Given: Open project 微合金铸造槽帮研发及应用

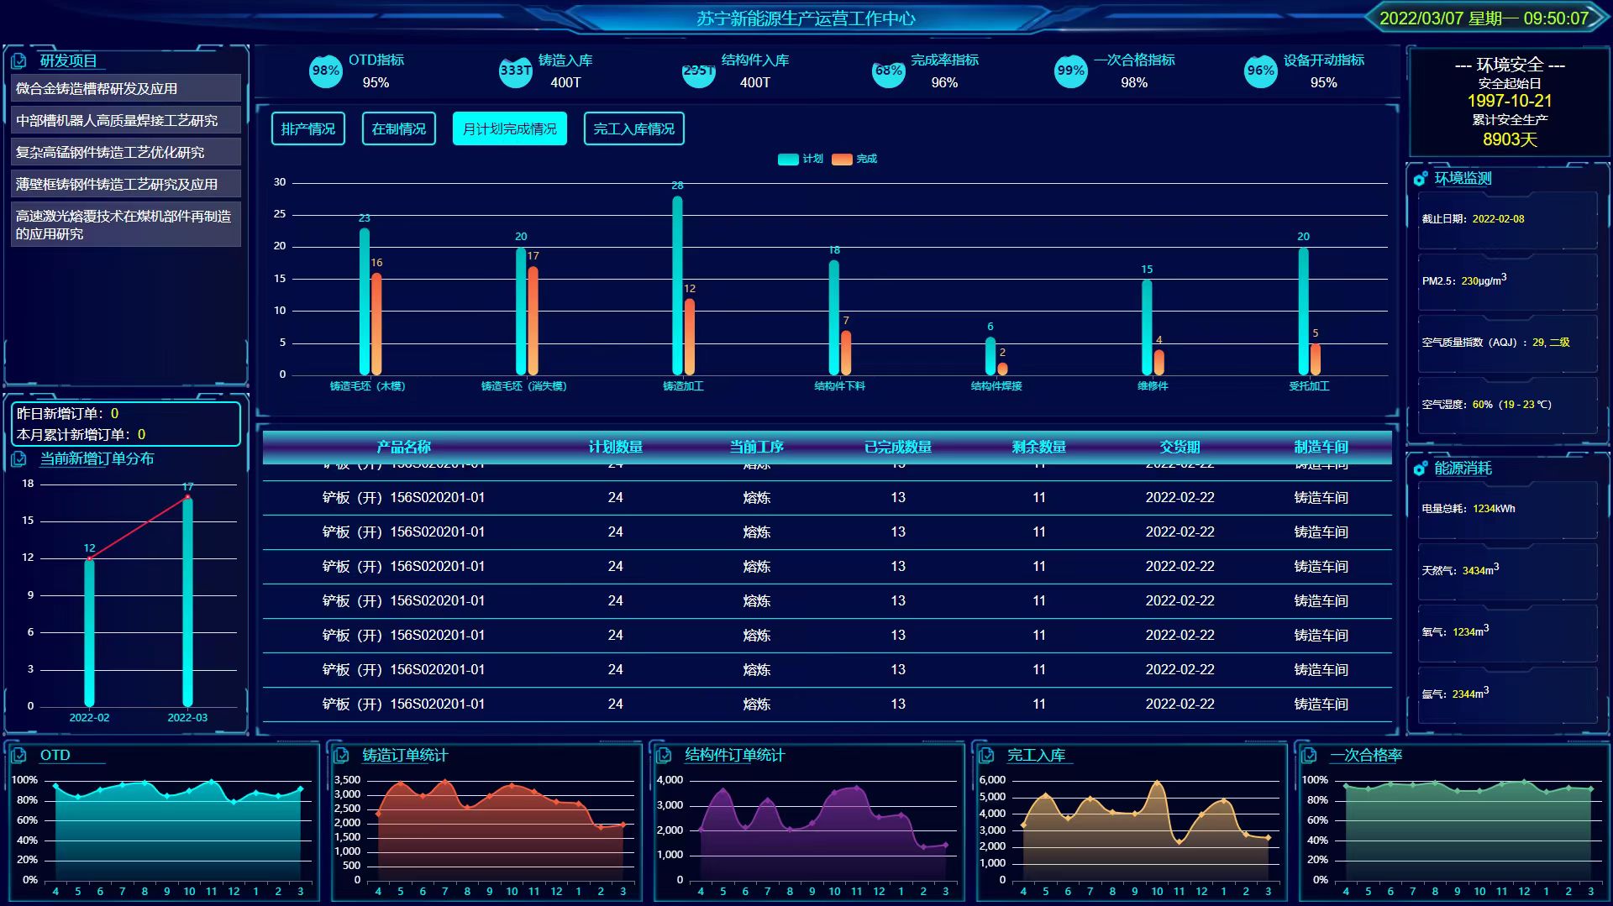Looking at the screenshot, I should [126, 88].
